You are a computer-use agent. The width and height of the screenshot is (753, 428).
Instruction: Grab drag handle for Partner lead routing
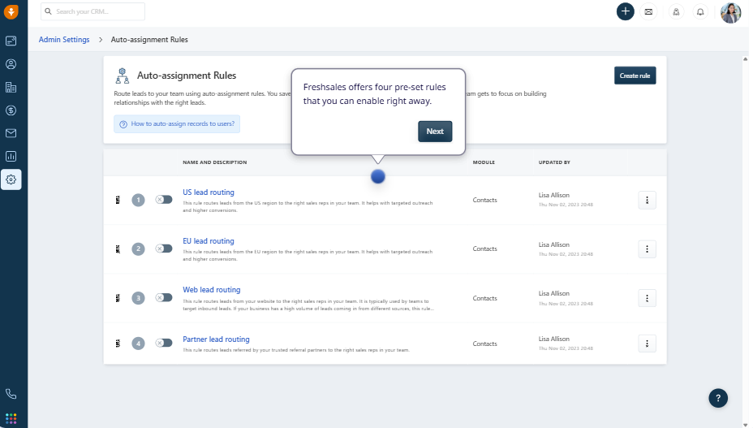(118, 343)
